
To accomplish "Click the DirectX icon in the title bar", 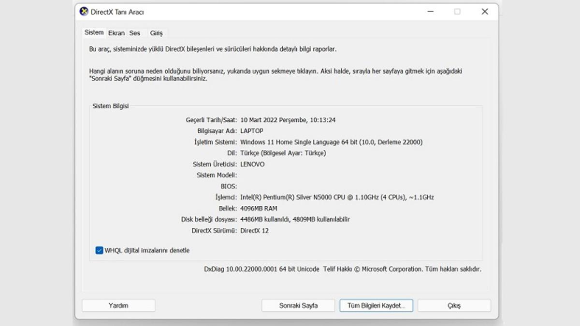I will 84,12.
